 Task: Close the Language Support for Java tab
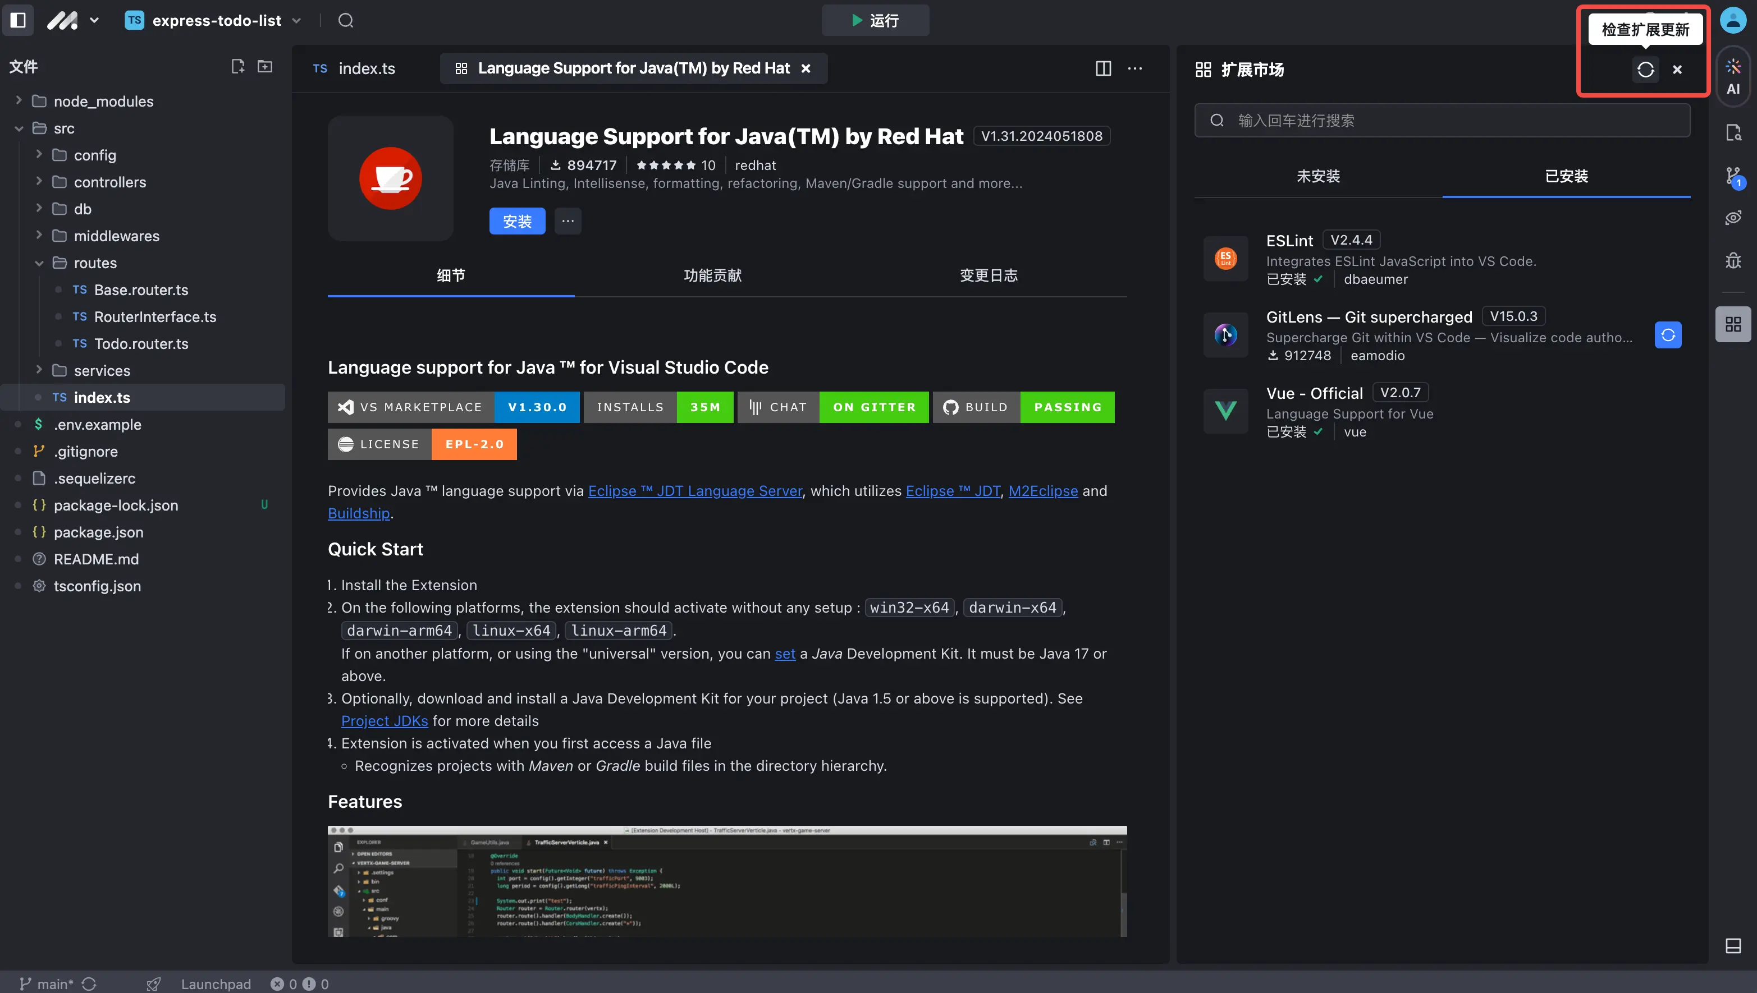tap(806, 68)
